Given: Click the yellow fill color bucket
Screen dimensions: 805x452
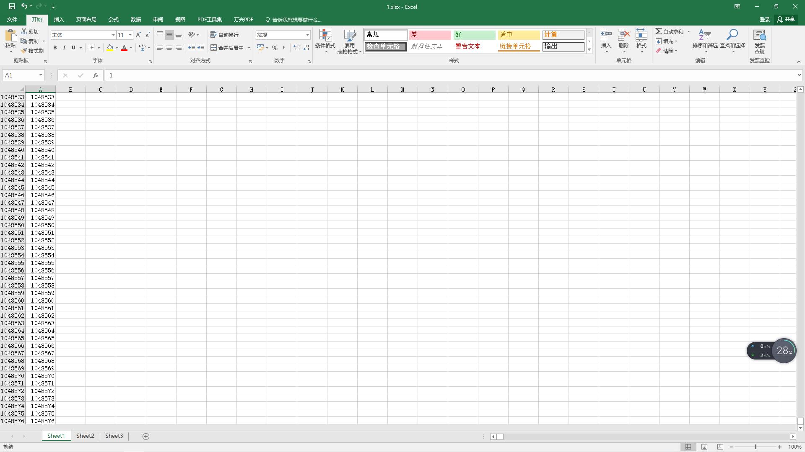Looking at the screenshot, I should [x=110, y=48].
